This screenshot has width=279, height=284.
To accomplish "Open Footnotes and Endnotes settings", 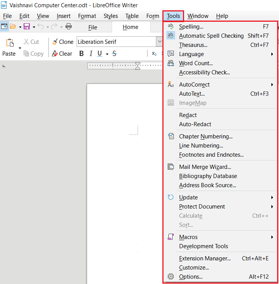I will coord(220,155).
